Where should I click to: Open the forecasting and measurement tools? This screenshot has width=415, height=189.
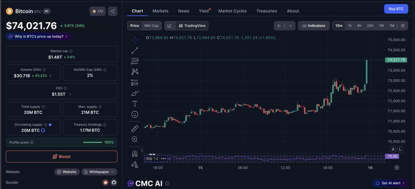coord(135,82)
